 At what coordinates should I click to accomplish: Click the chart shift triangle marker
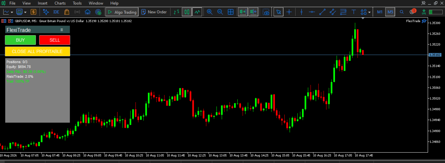point(363,19)
